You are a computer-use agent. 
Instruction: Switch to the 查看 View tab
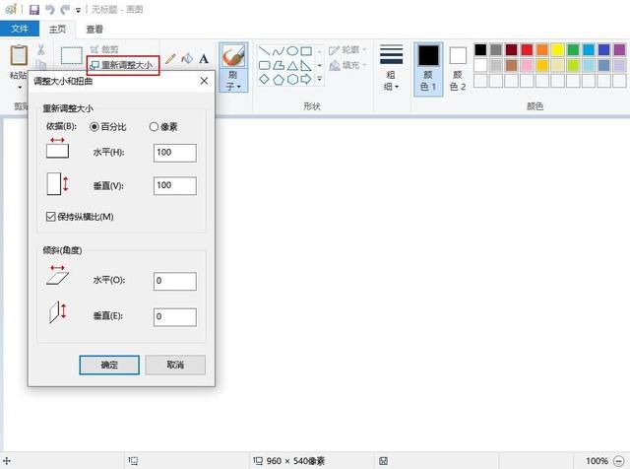[94, 29]
